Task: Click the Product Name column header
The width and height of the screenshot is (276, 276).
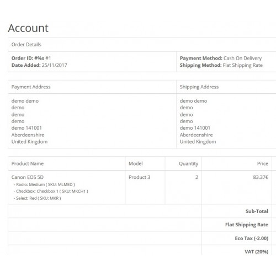Action: click(x=28, y=163)
